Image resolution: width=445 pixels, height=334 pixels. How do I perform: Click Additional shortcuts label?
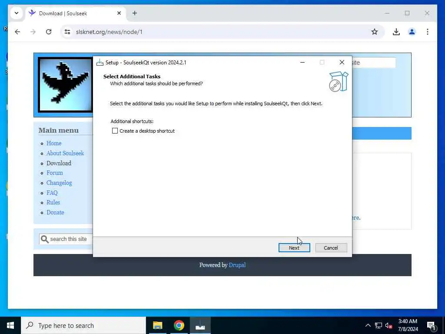coord(132,121)
